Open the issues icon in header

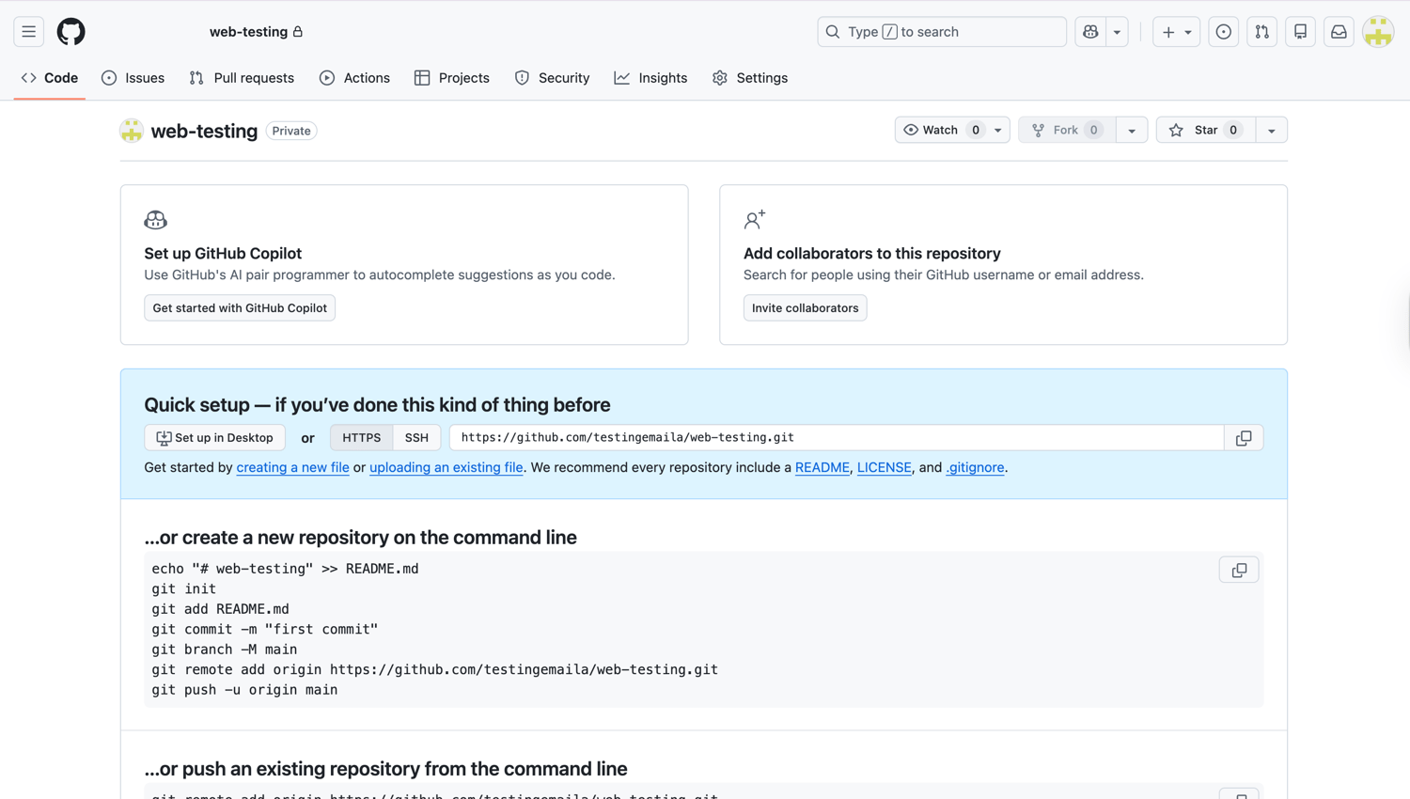1224,32
